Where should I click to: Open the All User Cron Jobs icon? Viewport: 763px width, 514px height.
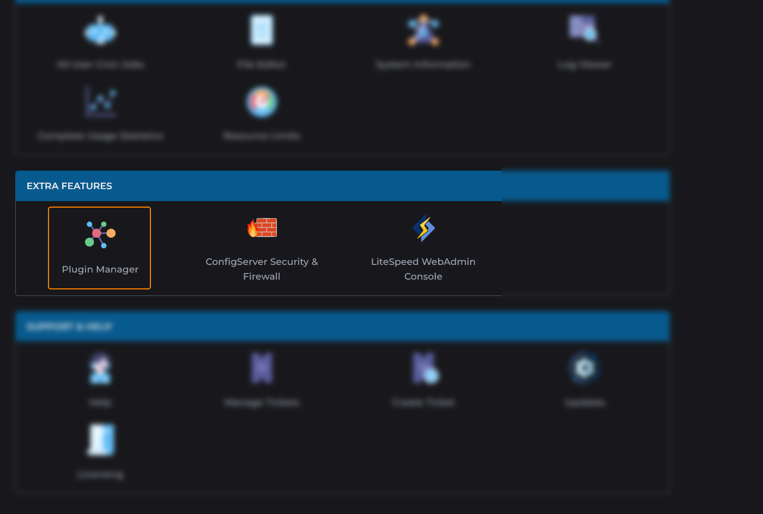(x=100, y=31)
